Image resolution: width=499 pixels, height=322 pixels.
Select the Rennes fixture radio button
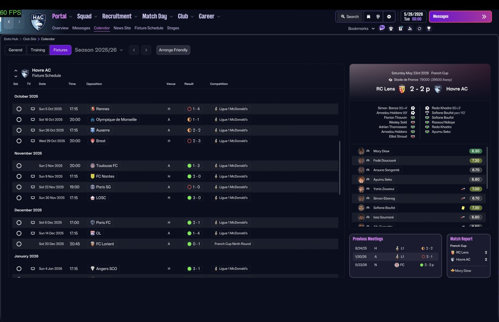pos(19,109)
